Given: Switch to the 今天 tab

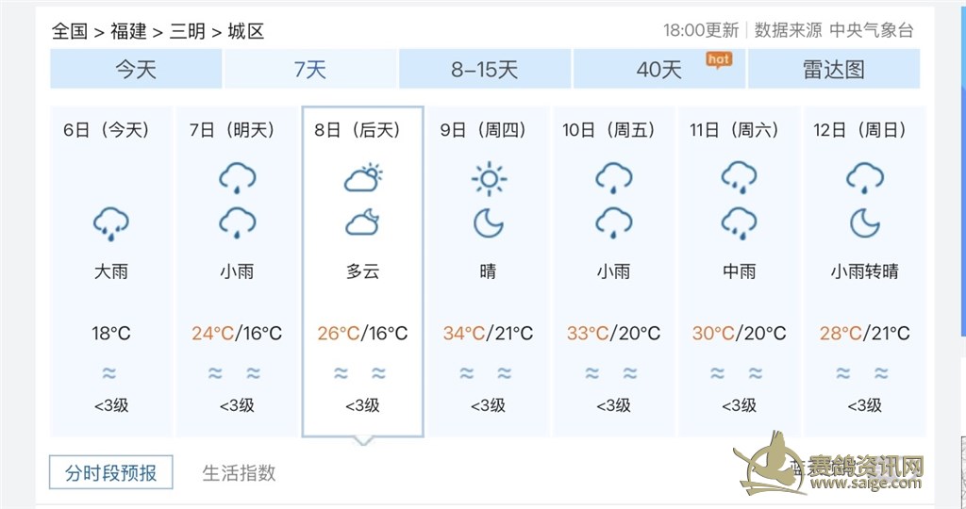Looking at the screenshot, I should [136, 70].
